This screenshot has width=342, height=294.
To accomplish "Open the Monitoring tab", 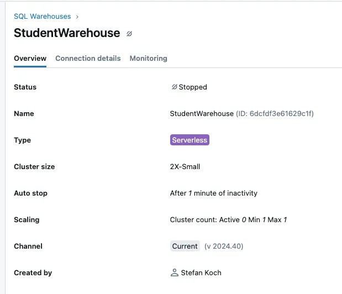I will 148,58.
